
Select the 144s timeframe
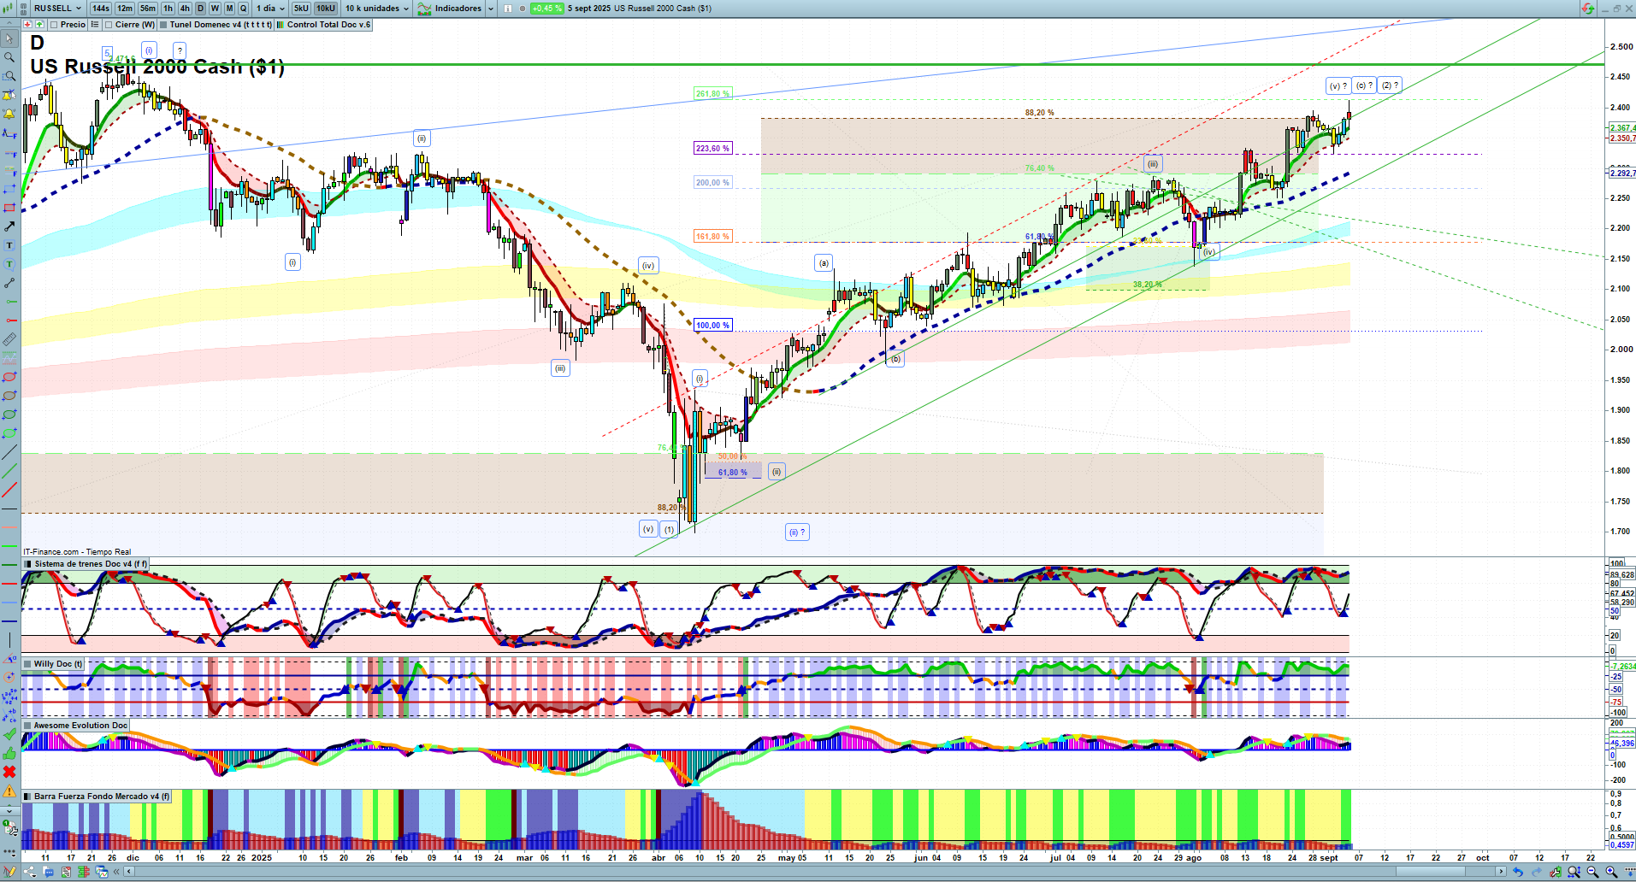tap(101, 9)
